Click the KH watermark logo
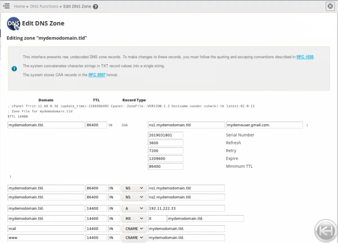 coord(326,230)
